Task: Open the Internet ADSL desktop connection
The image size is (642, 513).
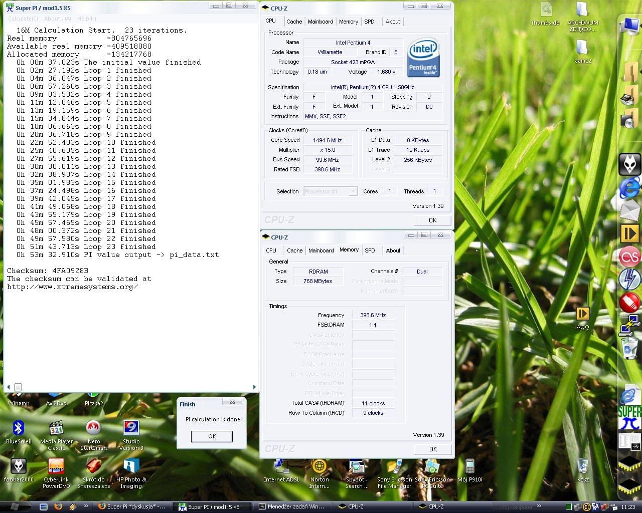Action: point(281,470)
